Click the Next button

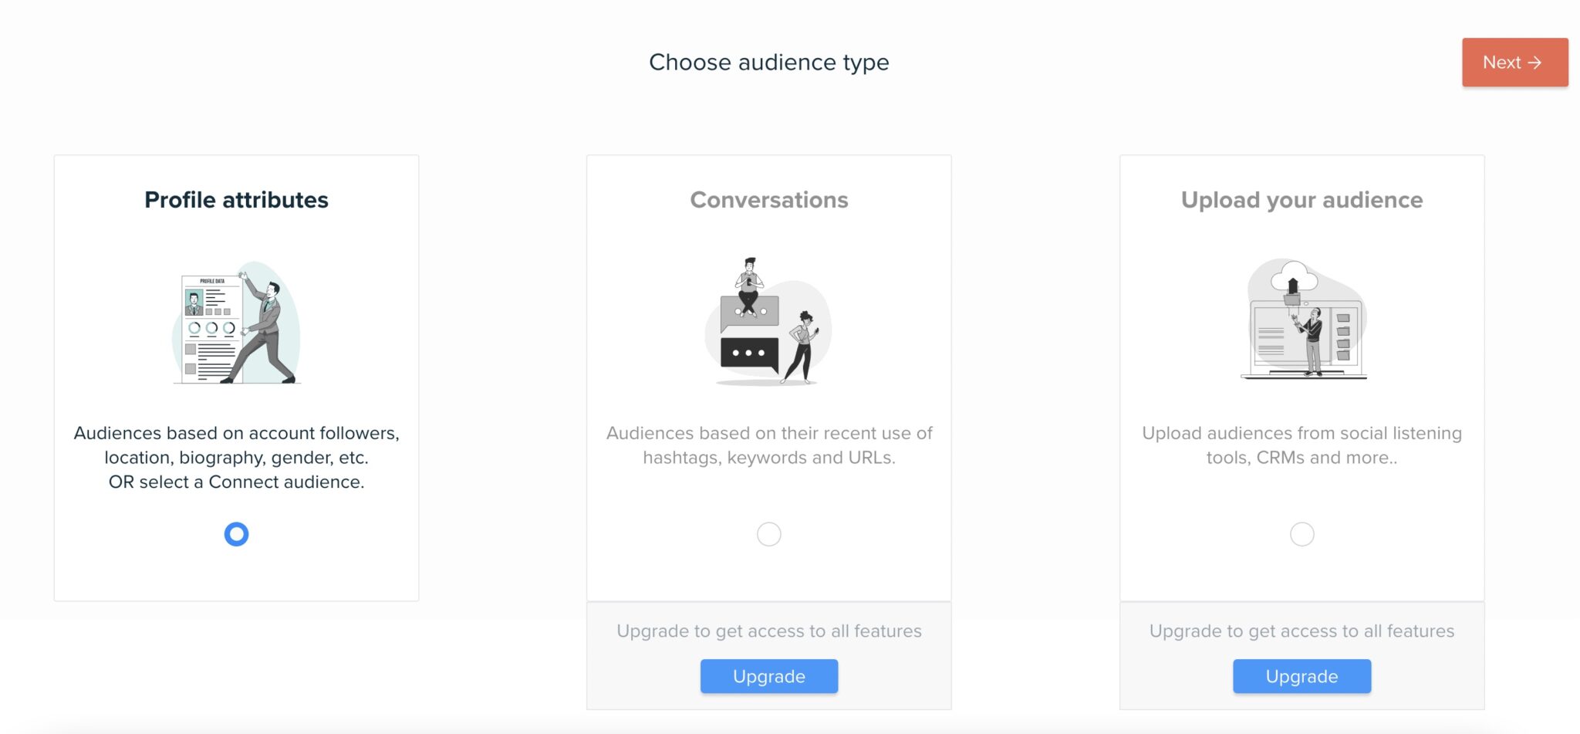pyautogui.click(x=1514, y=63)
